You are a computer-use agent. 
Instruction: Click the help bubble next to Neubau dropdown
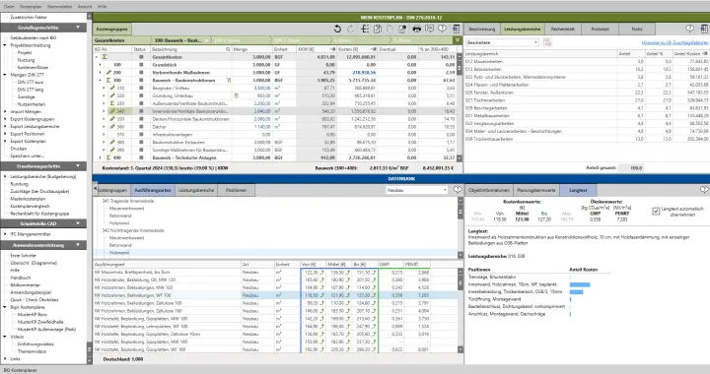point(458,190)
